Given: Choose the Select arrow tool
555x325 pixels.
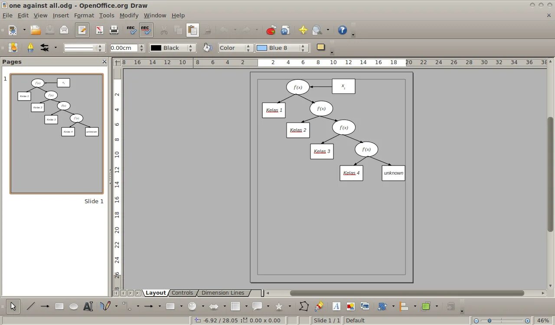Looking at the screenshot, I should pos(13,306).
